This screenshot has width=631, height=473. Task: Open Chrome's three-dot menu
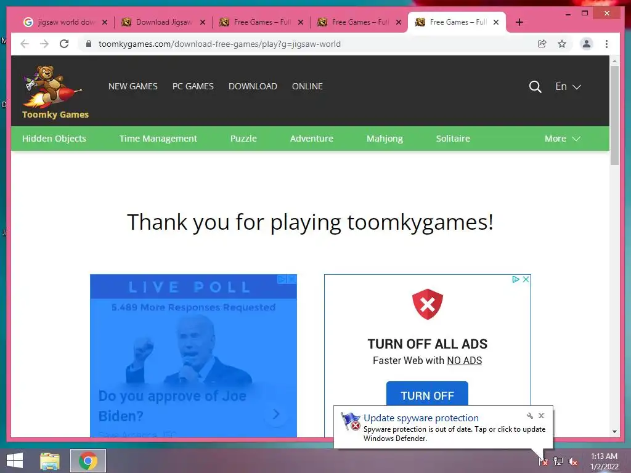tap(606, 44)
